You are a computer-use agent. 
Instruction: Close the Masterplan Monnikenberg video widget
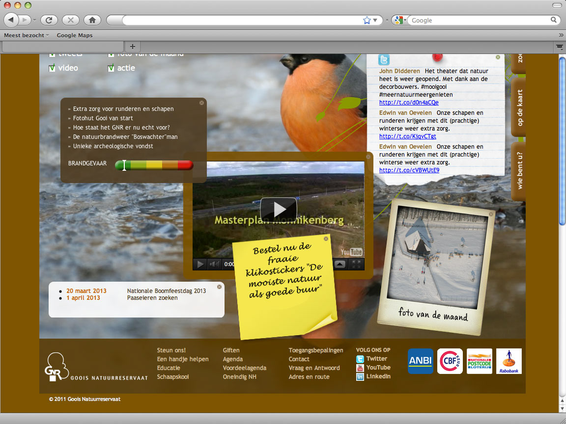(368, 157)
